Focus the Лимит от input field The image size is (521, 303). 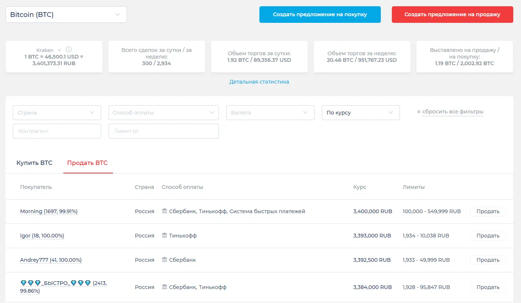(x=164, y=131)
